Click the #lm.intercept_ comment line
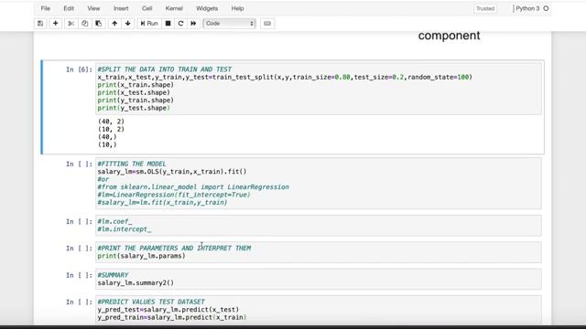Image resolution: width=586 pixels, height=329 pixels. pos(125,229)
